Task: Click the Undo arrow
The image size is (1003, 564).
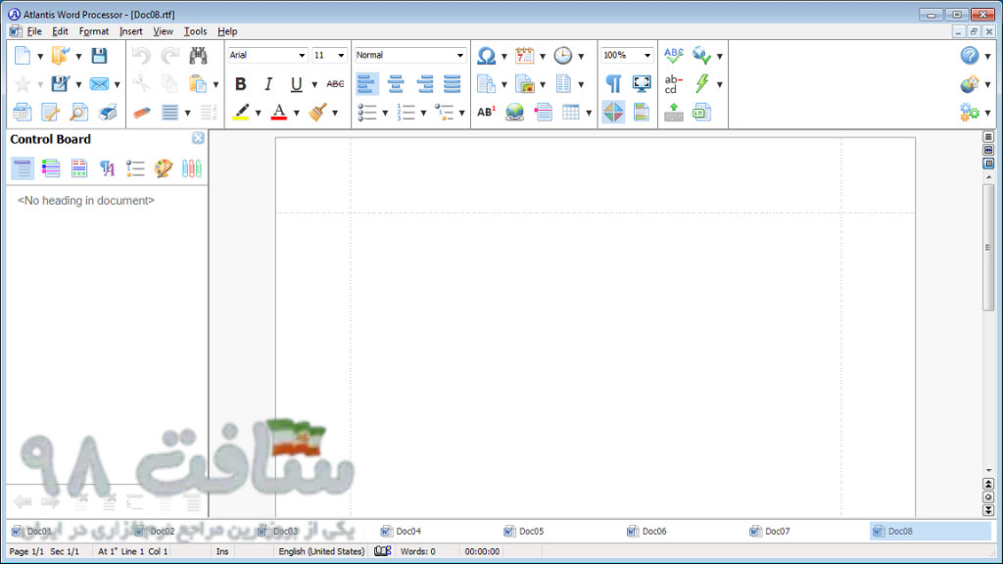Action: pyautogui.click(x=141, y=56)
